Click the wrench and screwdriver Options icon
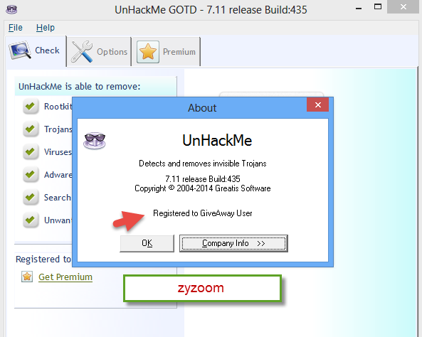422x337 pixels. [x=82, y=51]
